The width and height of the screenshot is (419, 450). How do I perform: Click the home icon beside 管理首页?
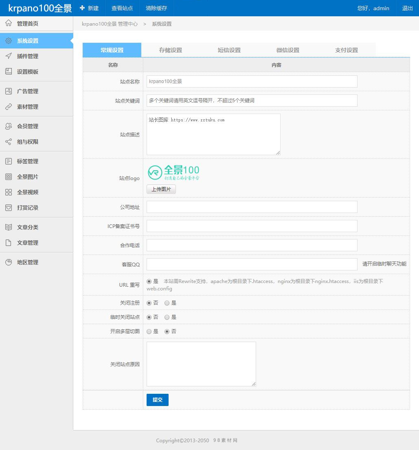tap(9, 24)
